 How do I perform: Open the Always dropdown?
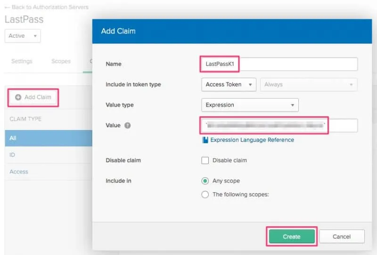coord(309,84)
